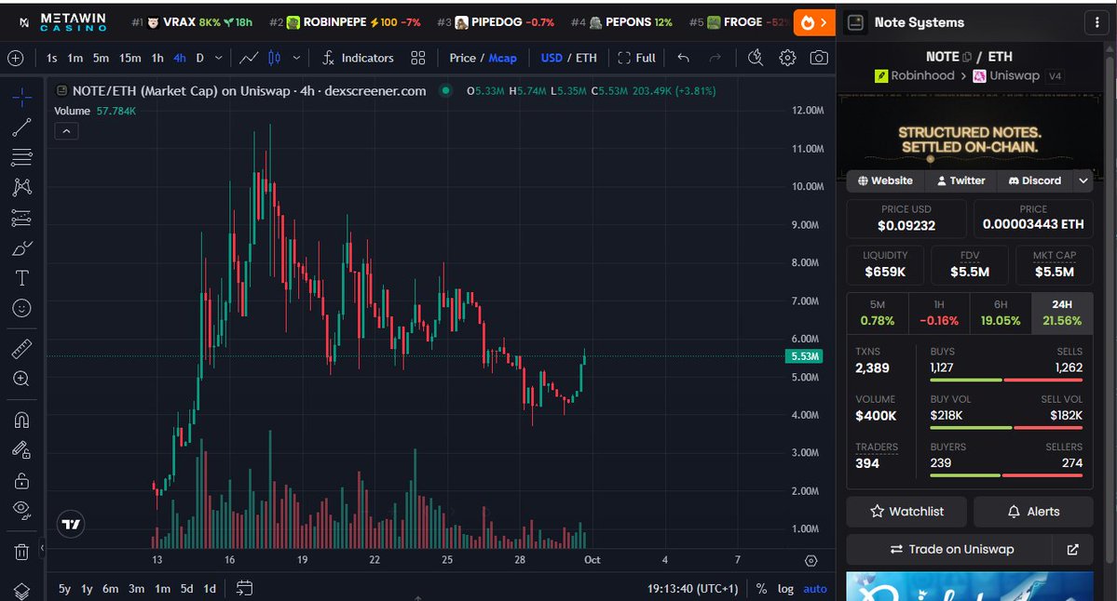Viewport: 1117px width, 601px height.
Task: Take a chart snapshot with camera
Action: coord(819,59)
